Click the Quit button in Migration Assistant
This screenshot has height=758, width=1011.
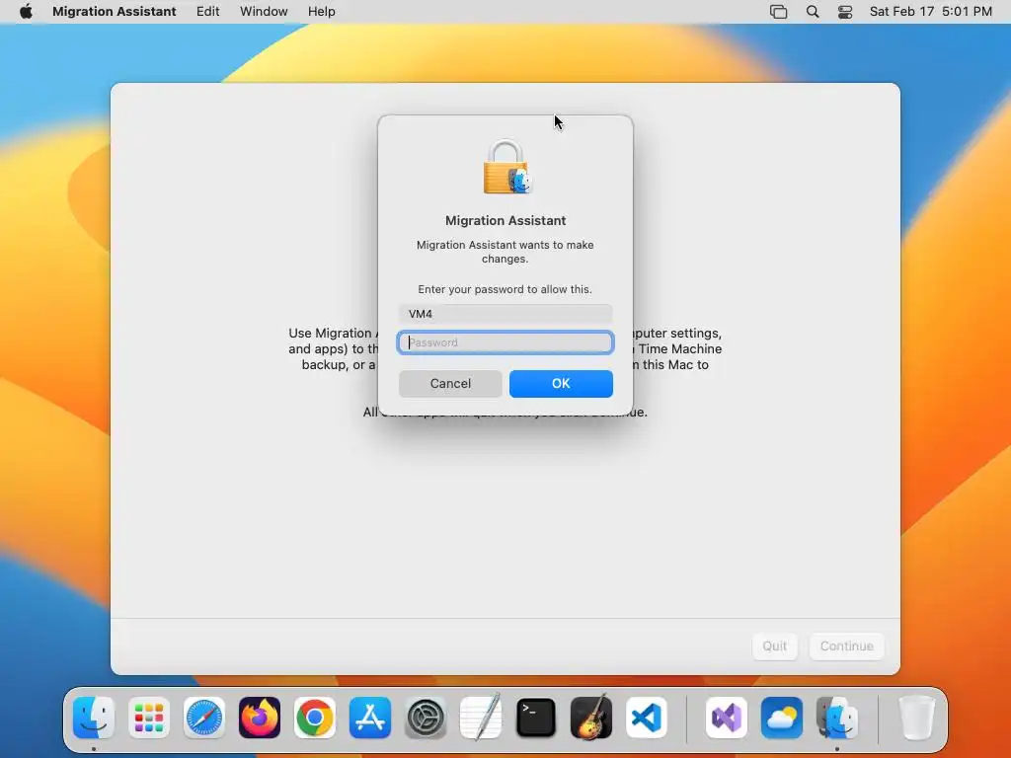(x=774, y=645)
